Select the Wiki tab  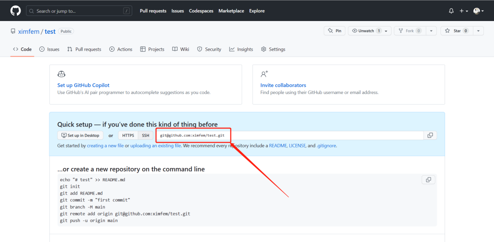coord(181,49)
